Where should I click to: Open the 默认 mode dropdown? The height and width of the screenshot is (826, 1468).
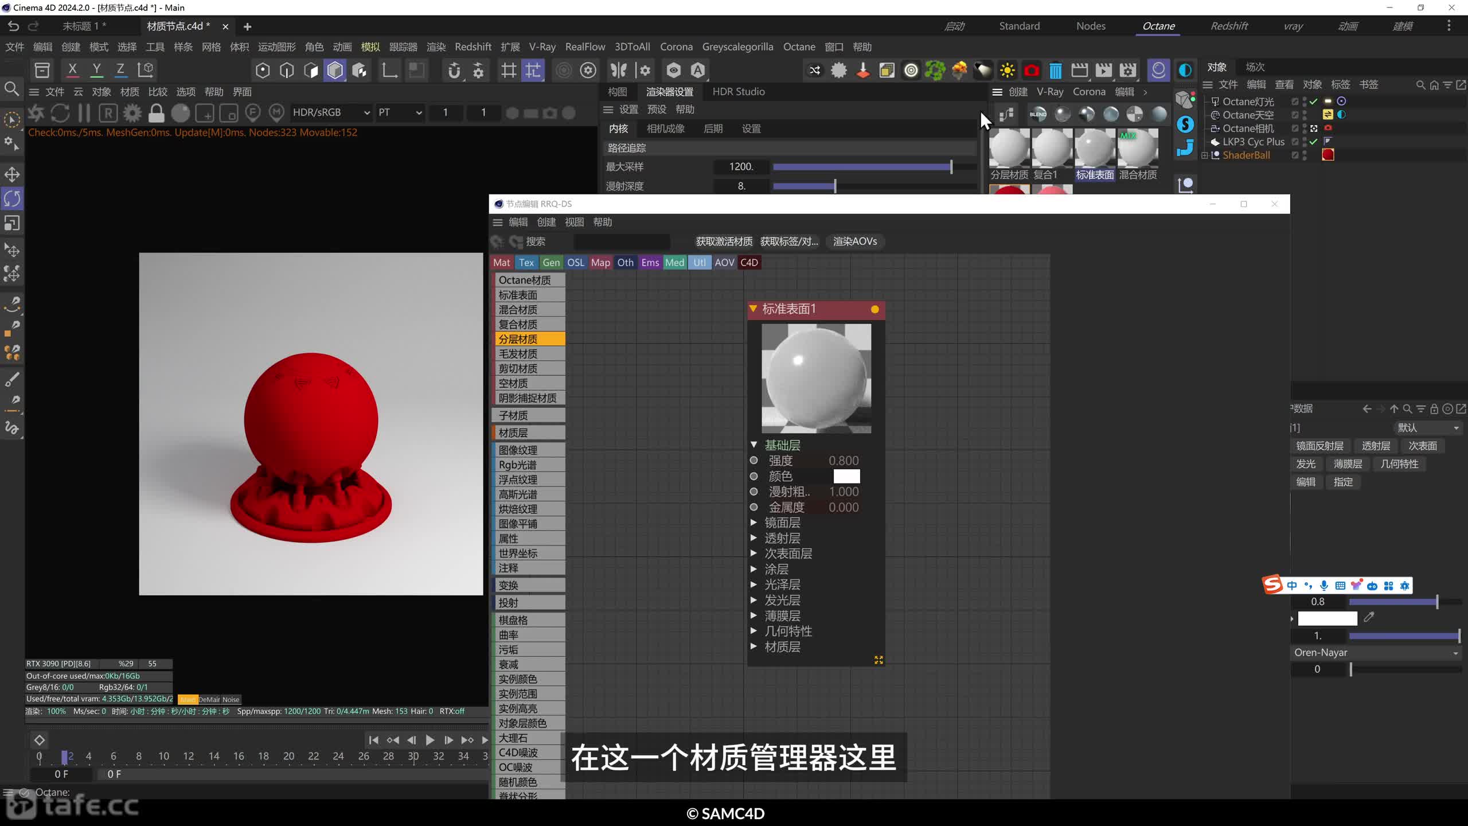click(x=1428, y=428)
